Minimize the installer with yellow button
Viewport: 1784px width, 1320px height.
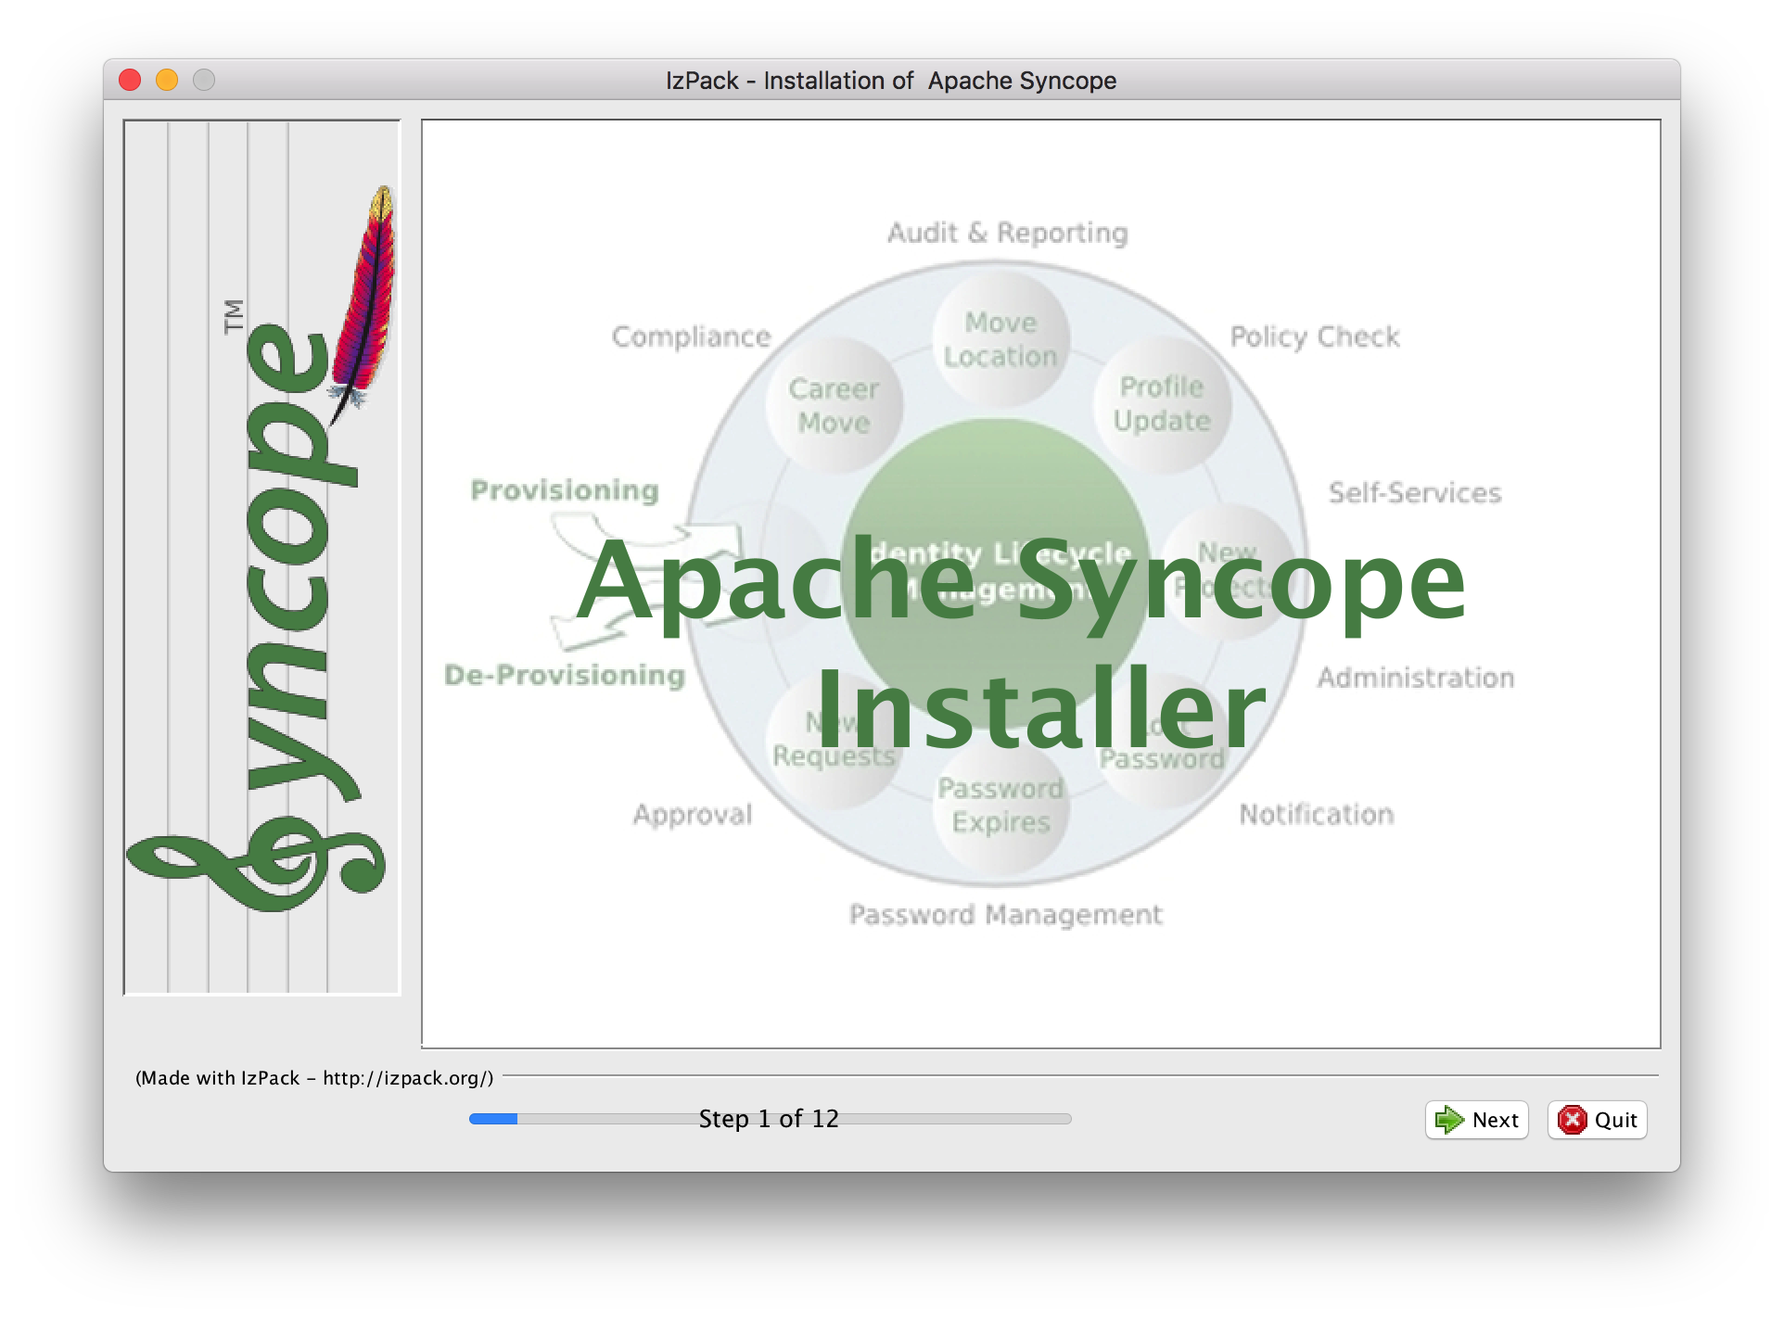[167, 81]
